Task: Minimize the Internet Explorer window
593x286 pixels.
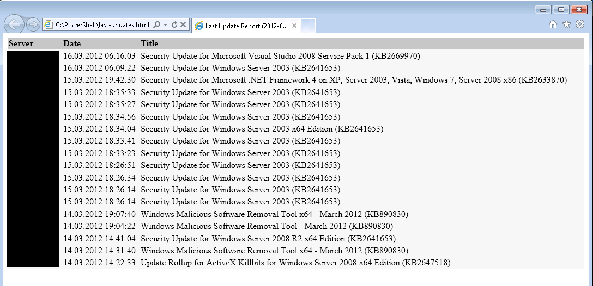Action: 543,9
